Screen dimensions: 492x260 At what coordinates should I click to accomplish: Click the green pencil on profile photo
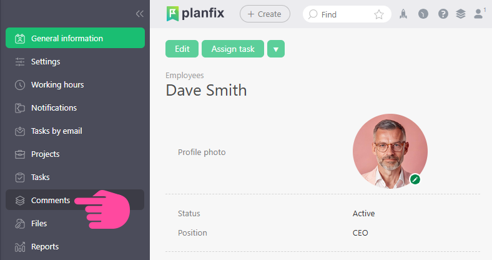[415, 180]
